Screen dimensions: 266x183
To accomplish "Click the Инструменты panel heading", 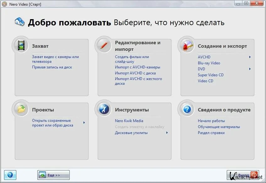I will 132,110.
